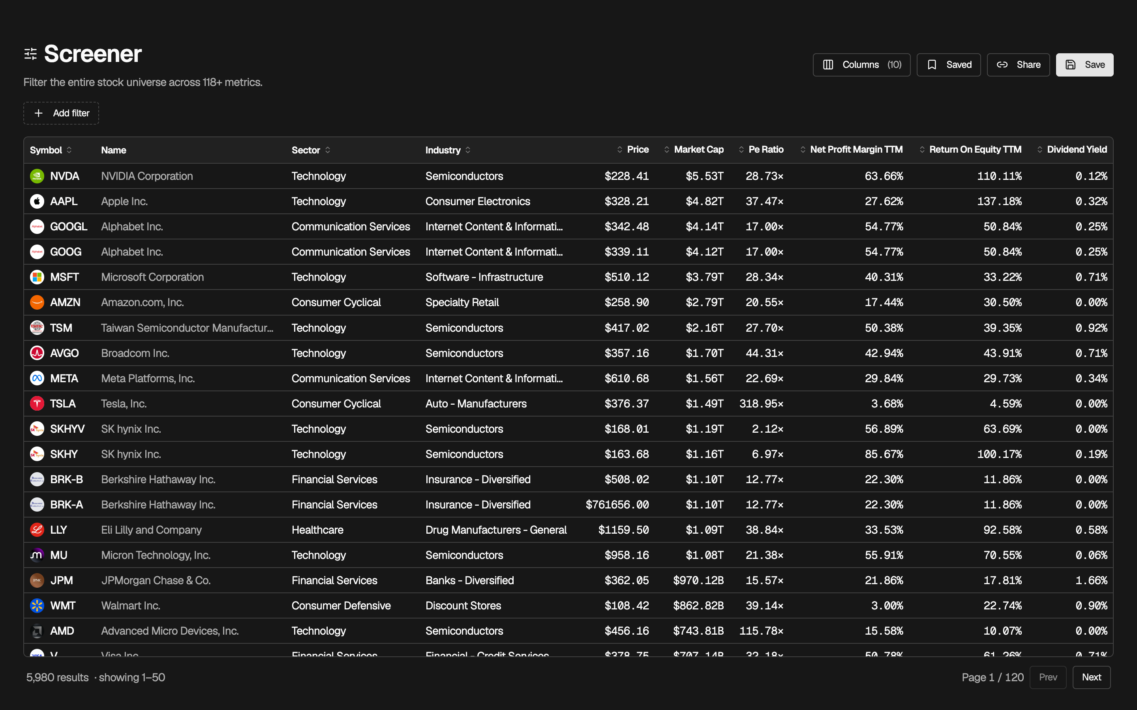
Task: Click the GOOGL logo icon
Action: (37, 227)
